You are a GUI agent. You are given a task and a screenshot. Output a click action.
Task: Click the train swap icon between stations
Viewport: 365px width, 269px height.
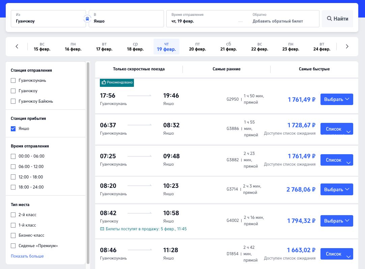(x=87, y=19)
